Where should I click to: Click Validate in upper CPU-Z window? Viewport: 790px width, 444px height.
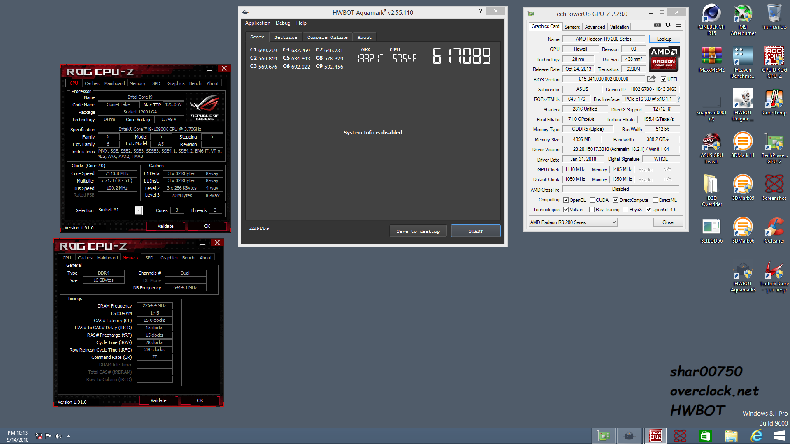165,226
